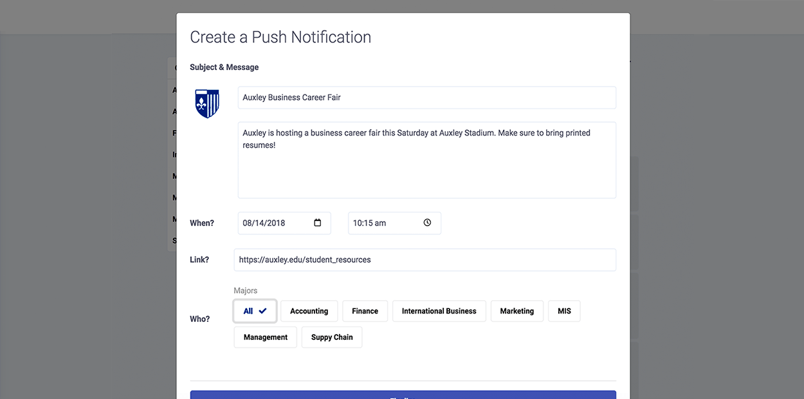The height and width of the screenshot is (399, 804).
Task: Click the time field showing 10:15 am
Action: tap(395, 223)
